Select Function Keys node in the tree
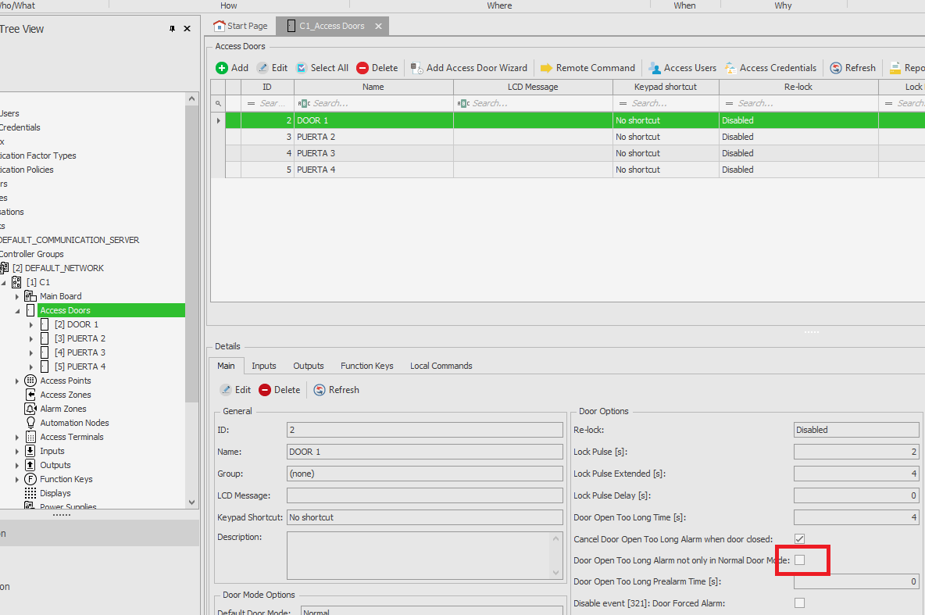925x615 pixels. 66,479
